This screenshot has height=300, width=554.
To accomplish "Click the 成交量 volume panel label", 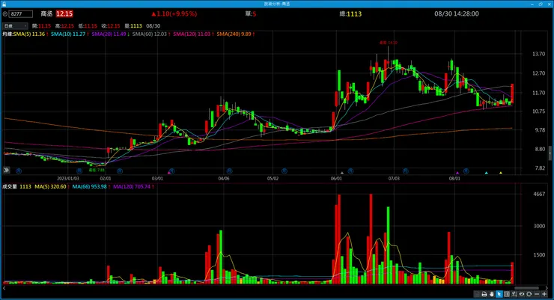I will [x=10, y=186].
